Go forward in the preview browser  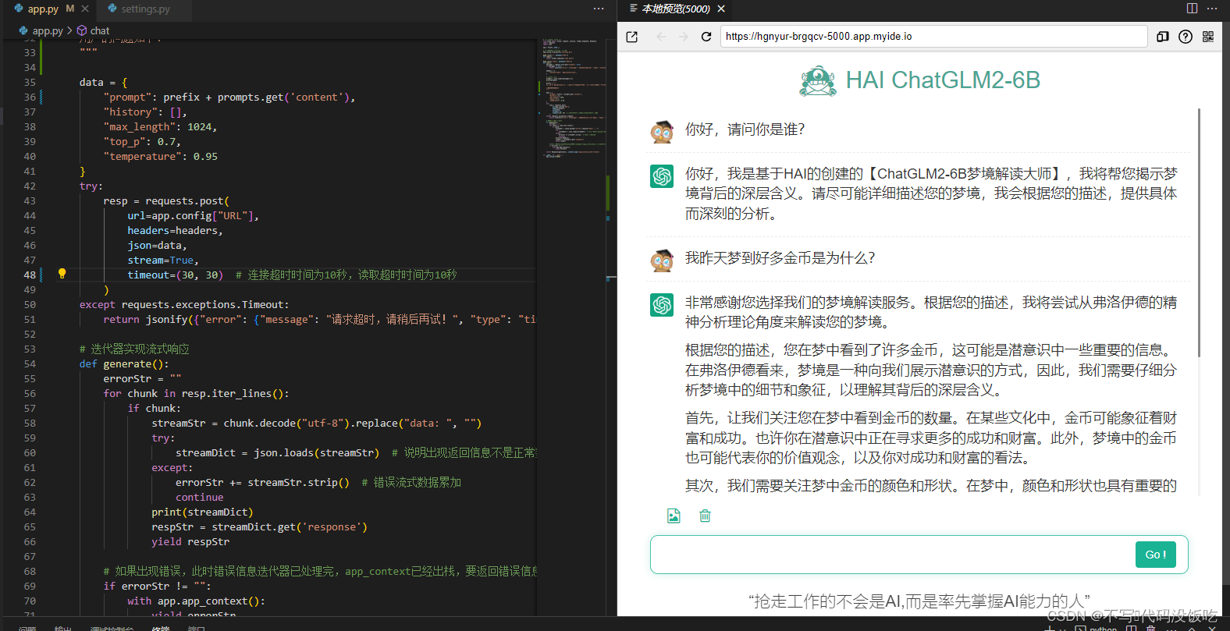(x=684, y=37)
